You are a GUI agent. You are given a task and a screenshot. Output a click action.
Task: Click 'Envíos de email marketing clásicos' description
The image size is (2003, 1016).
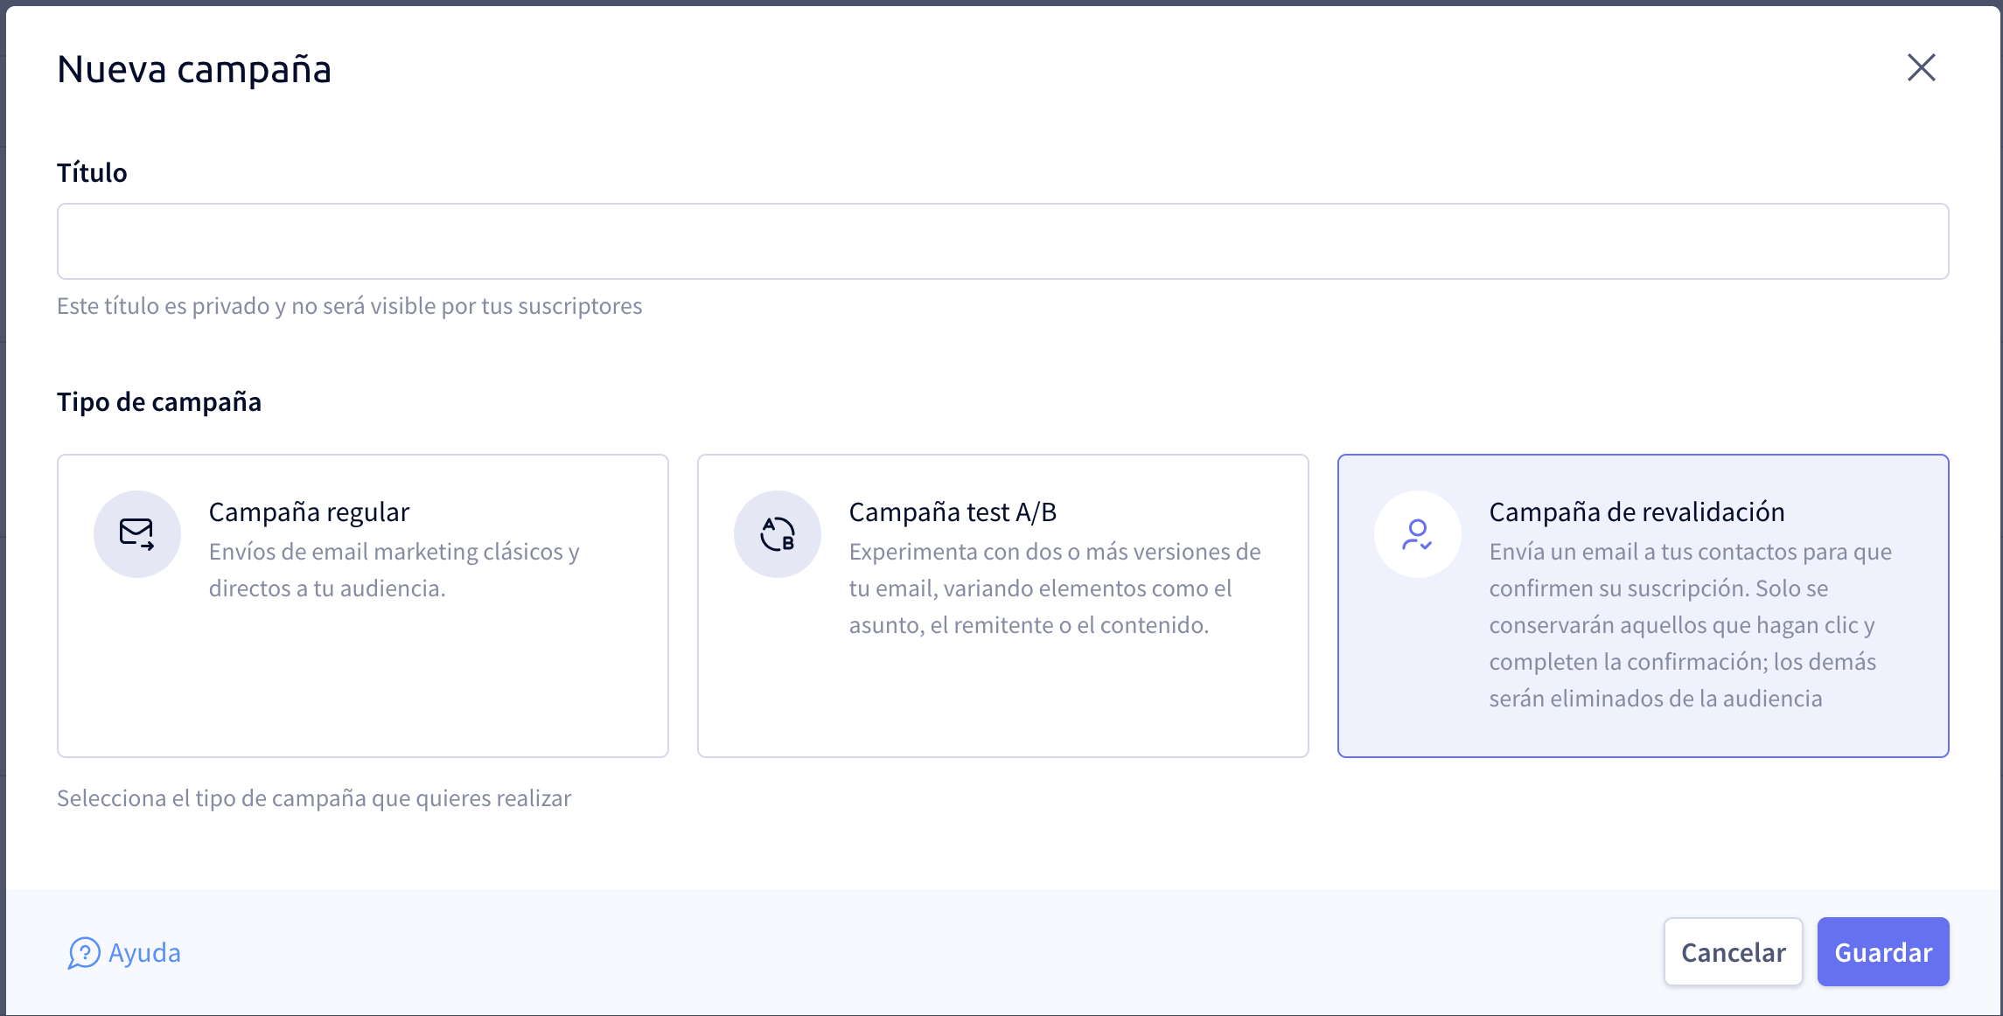(394, 570)
